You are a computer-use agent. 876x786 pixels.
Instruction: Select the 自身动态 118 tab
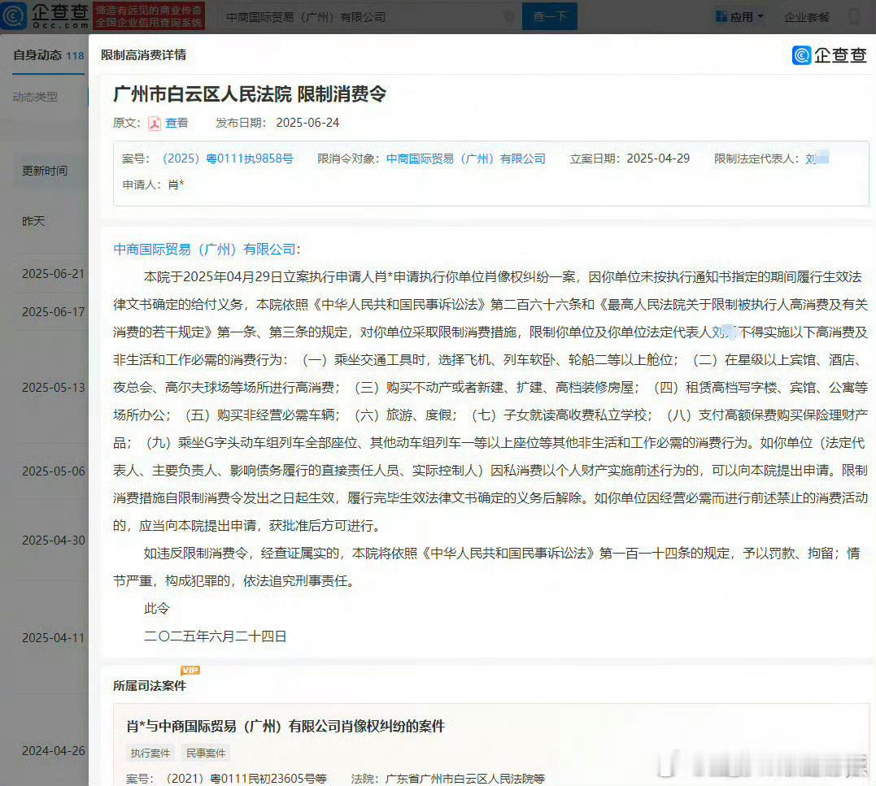49,55
